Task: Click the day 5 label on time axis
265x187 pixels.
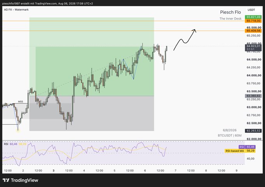Action: click(x=115, y=171)
